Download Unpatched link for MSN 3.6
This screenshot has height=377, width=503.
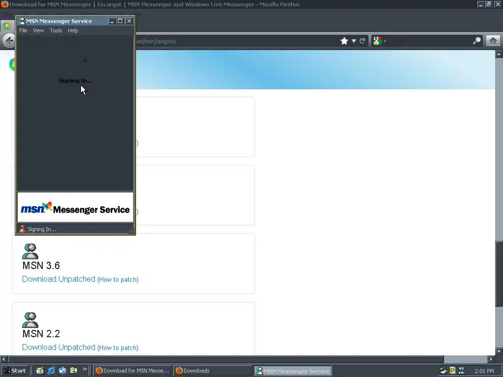(59, 279)
